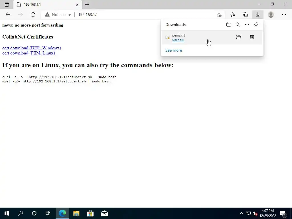This screenshot has height=219, width=292.
Task: Click the Not secure warning icon
Action: pos(47,15)
